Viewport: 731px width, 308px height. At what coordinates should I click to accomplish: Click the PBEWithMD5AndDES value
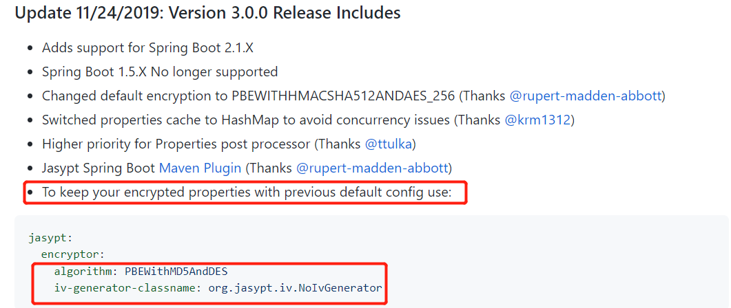pos(176,272)
